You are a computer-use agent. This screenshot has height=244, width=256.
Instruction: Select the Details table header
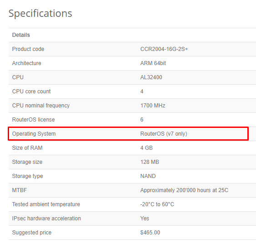[21, 35]
